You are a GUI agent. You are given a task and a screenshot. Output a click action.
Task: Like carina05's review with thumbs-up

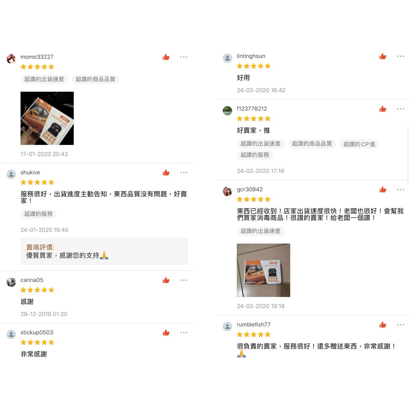coord(166,280)
